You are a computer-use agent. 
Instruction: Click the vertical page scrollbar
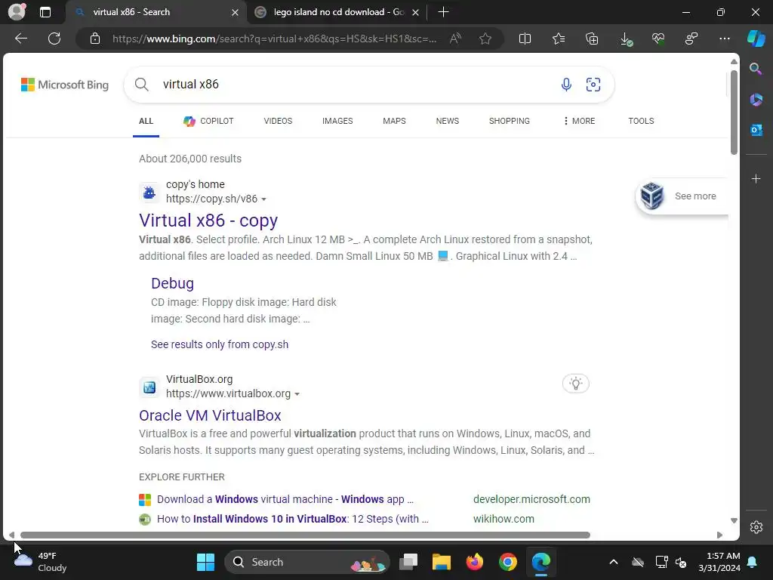[x=734, y=113]
